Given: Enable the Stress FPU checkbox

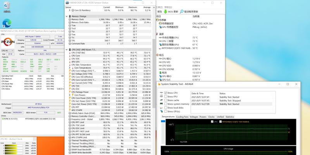Looking at the screenshot, I should 166,96.
